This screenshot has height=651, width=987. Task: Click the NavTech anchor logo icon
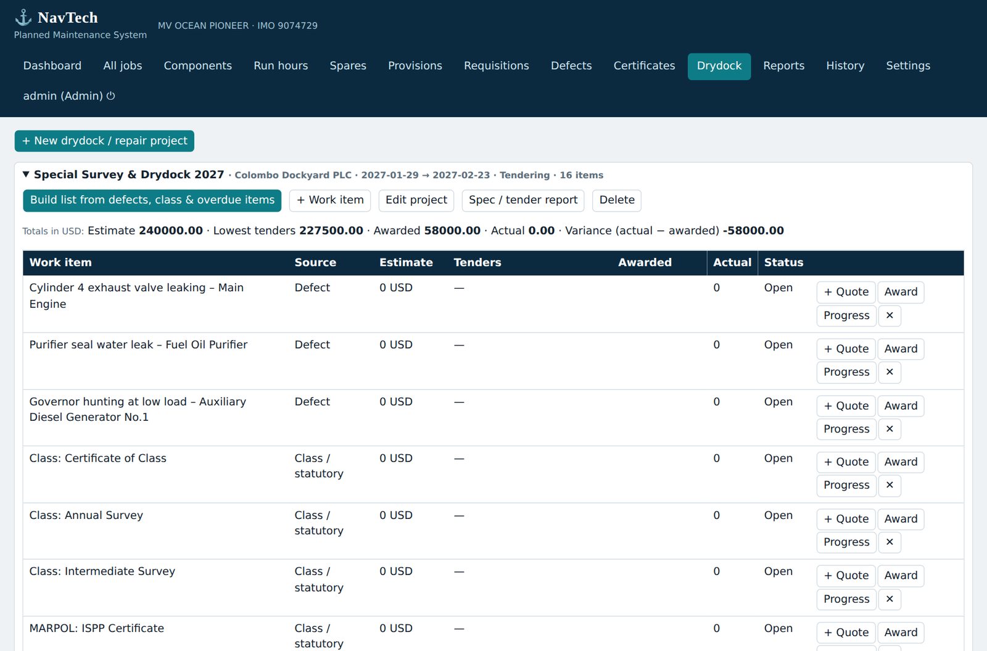pos(23,17)
